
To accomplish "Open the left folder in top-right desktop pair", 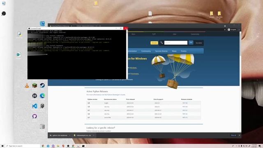I will [x=212, y=14].
